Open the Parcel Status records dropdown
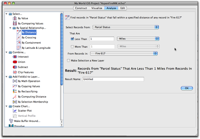The height and width of the screenshot is (139, 200). pyautogui.click(x=126, y=27)
